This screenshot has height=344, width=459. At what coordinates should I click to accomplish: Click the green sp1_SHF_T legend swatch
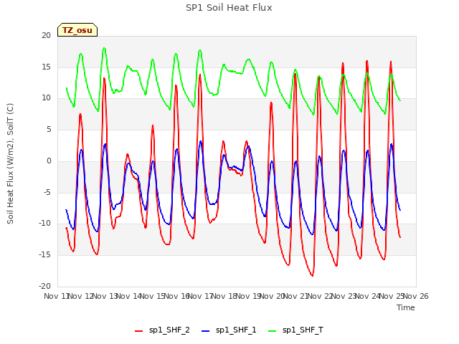click(273, 331)
